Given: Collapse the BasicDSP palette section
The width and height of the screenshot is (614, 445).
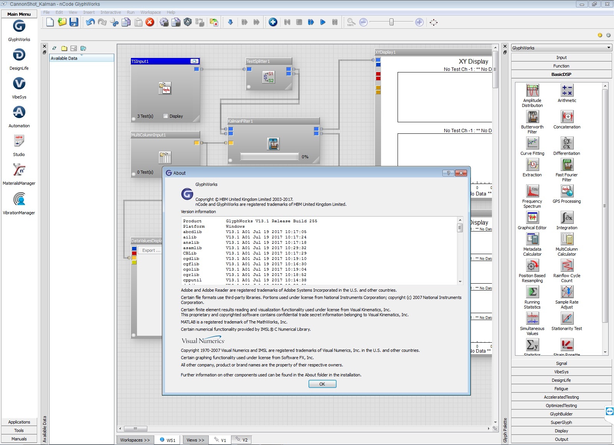Looking at the screenshot, I should 561,74.
